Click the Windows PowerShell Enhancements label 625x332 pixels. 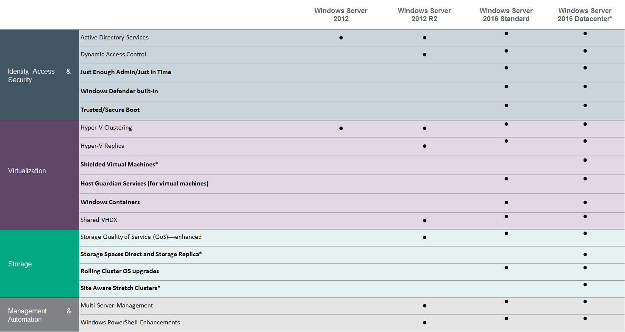click(130, 322)
